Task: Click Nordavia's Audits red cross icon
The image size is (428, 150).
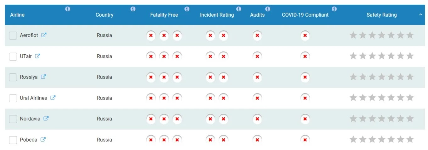Action: [x=257, y=119]
